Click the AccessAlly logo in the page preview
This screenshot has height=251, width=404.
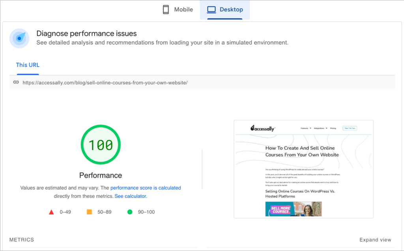pyautogui.click(x=263, y=128)
